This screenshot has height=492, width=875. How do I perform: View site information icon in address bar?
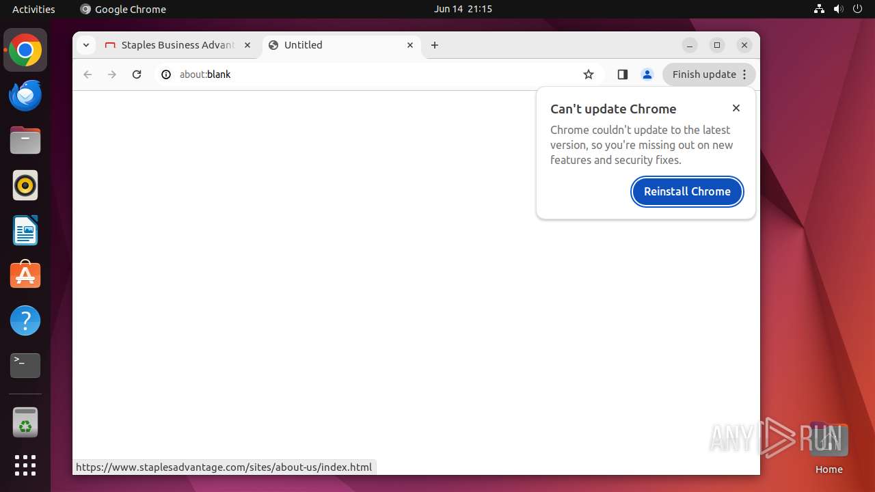tap(165, 74)
